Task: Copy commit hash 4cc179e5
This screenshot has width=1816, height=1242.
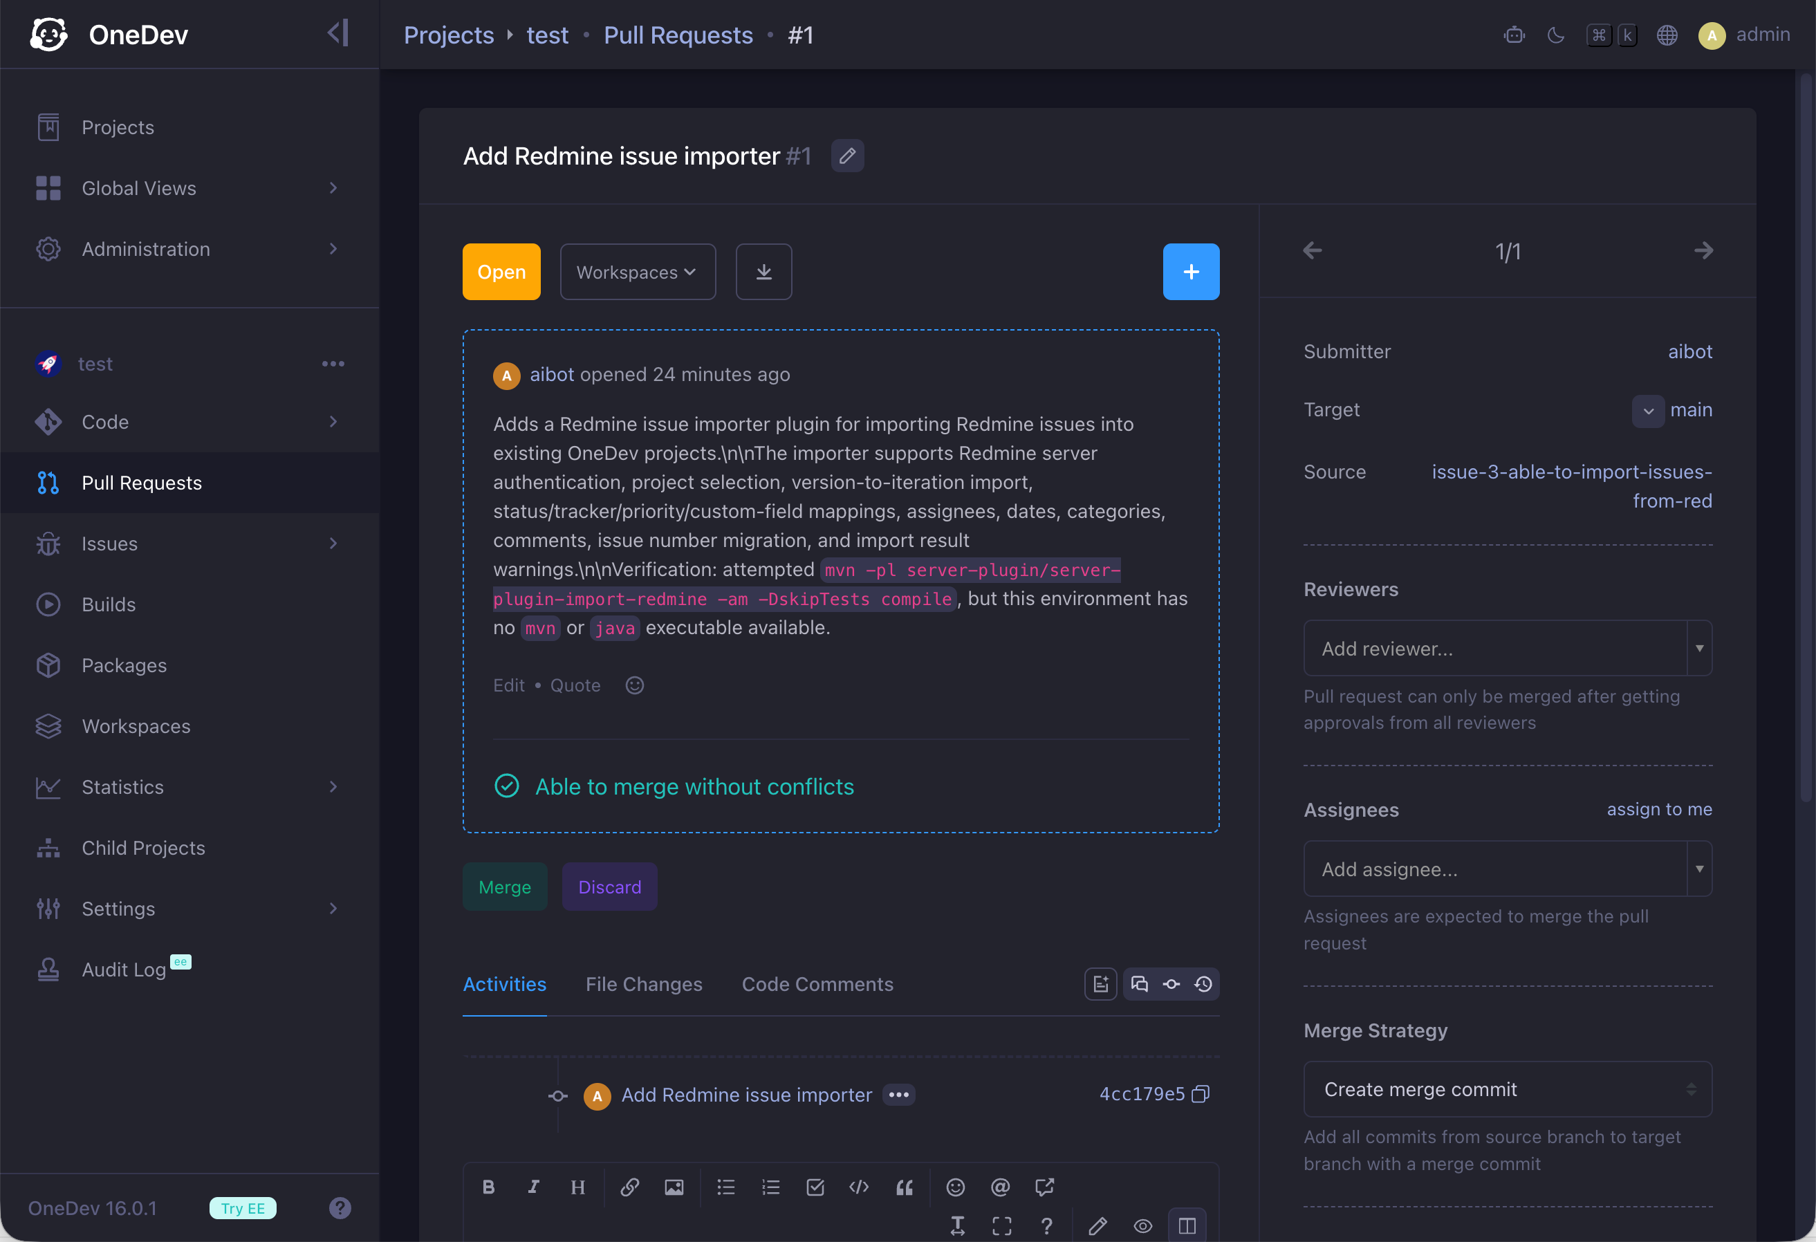Action: [x=1201, y=1093]
